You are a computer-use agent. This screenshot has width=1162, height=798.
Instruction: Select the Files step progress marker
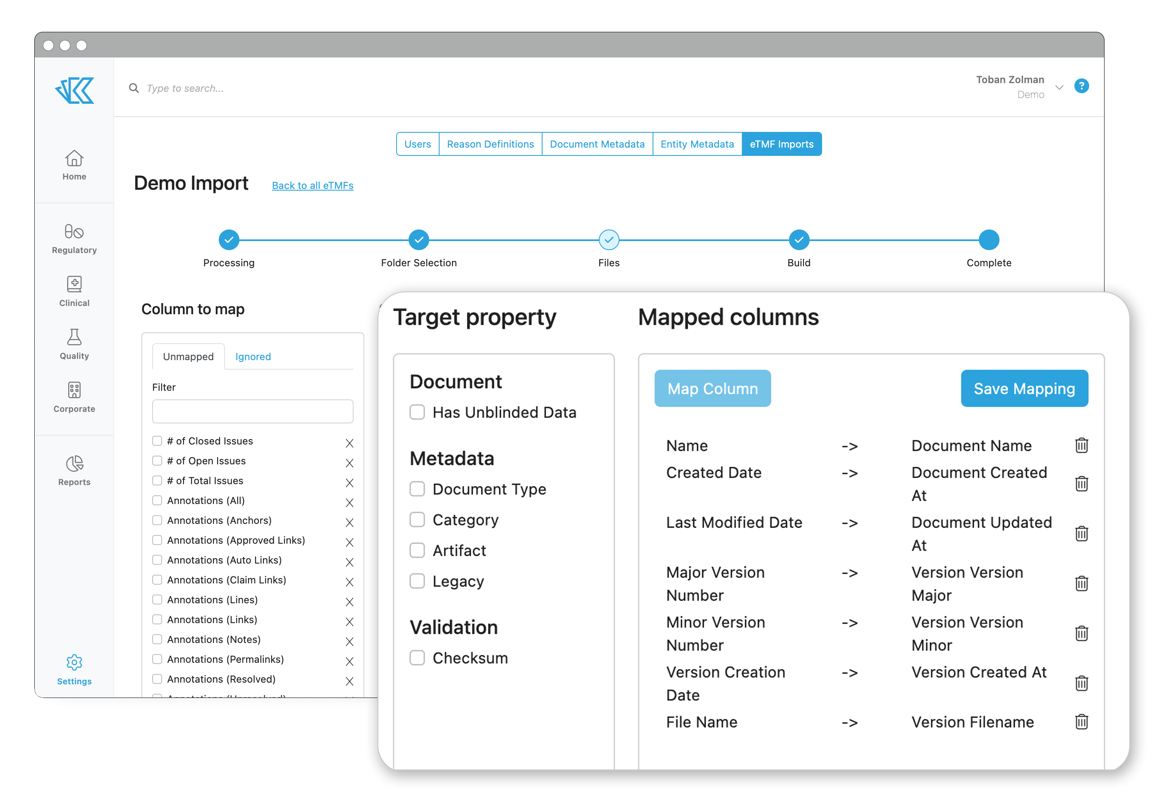pos(609,240)
